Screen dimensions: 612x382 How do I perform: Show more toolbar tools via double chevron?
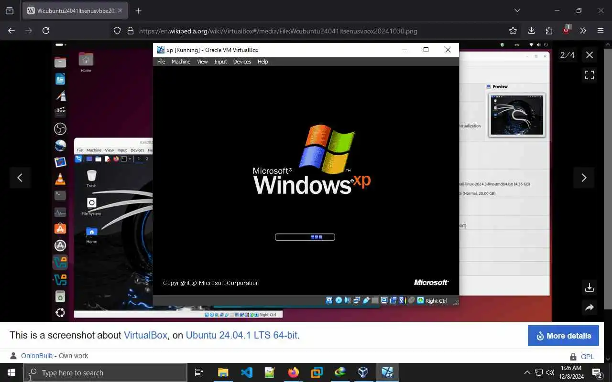583,31
